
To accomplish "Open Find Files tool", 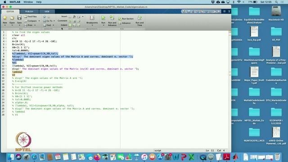I will [31, 17].
